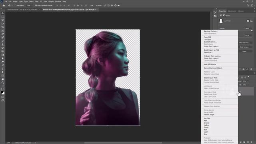Select the Brush tool
This screenshot has height=144, width=256.
(3, 41)
